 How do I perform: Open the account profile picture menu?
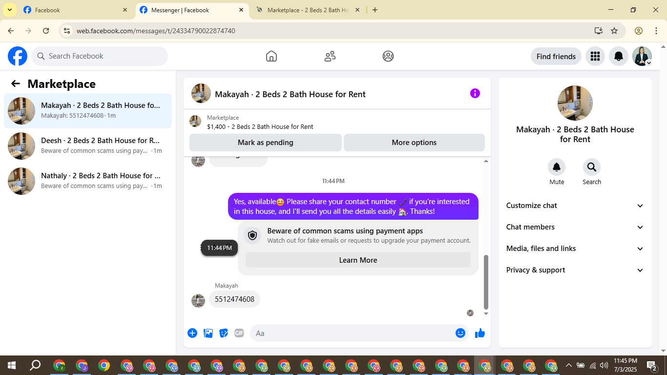642,56
